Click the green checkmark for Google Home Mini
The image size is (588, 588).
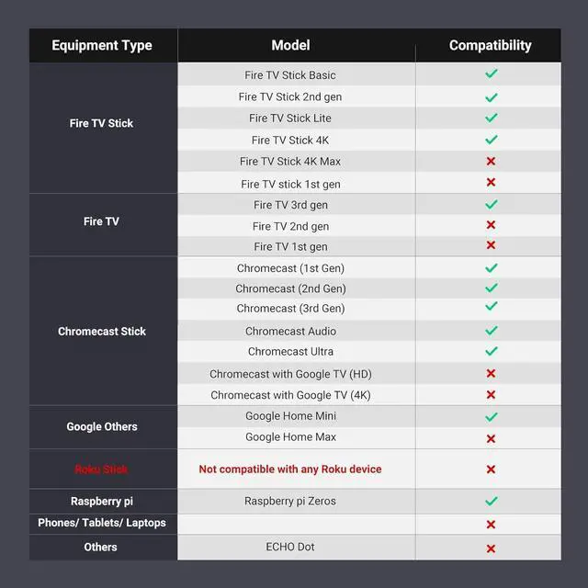[x=491, y=416]
